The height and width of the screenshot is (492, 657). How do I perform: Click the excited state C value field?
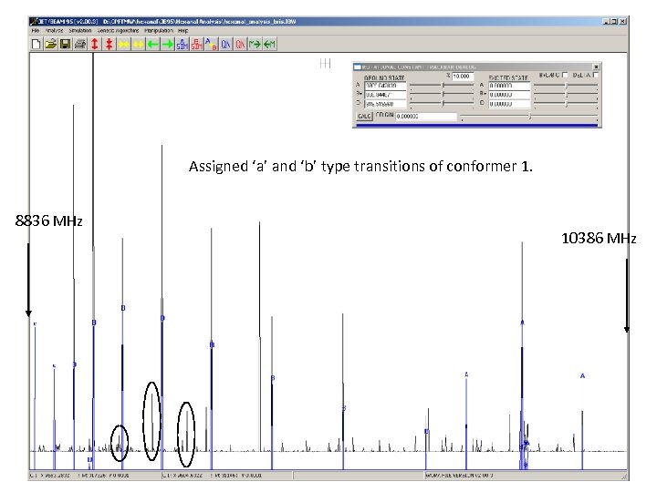click(509, 104)
